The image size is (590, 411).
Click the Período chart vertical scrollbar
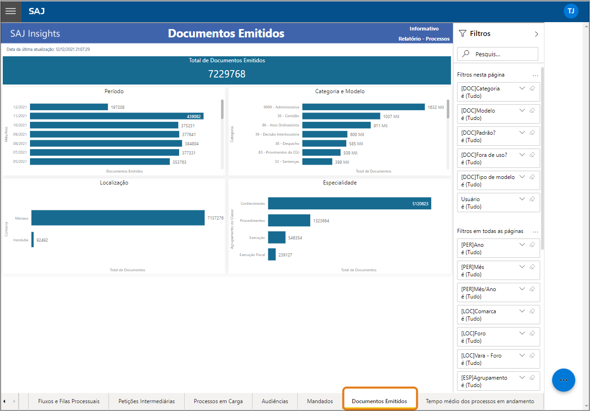pyautogui.click(x=223, y=109)
